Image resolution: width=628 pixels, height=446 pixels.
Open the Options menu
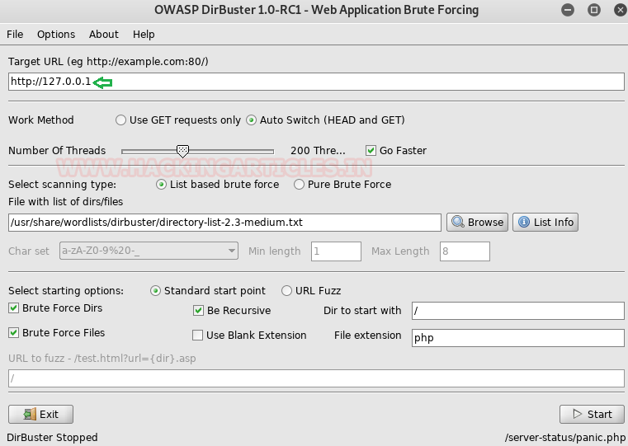(56, 35)
